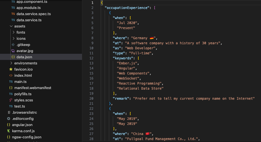Screen dimensions: 261x142
Task: Click the star icon next to favicon.ico
Action: coord(11,69)
